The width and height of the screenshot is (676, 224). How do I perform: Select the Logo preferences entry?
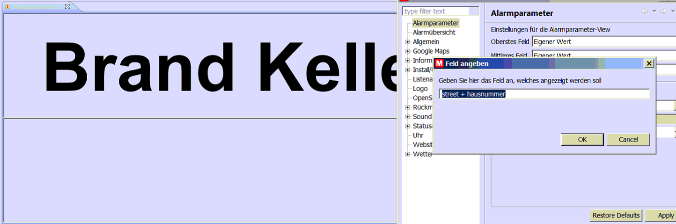(x=420, y=88)
